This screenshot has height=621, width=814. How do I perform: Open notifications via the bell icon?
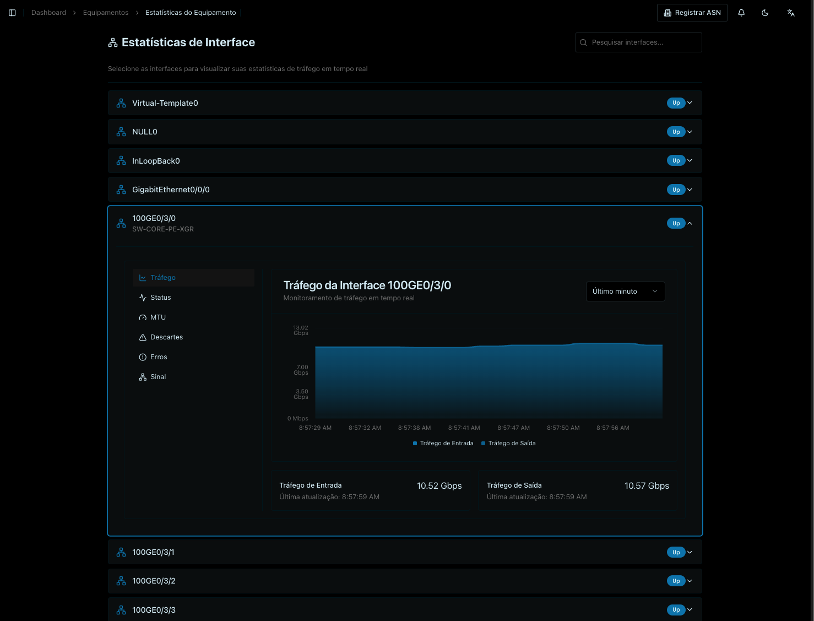pyautogui.click(x=741, y=12)
